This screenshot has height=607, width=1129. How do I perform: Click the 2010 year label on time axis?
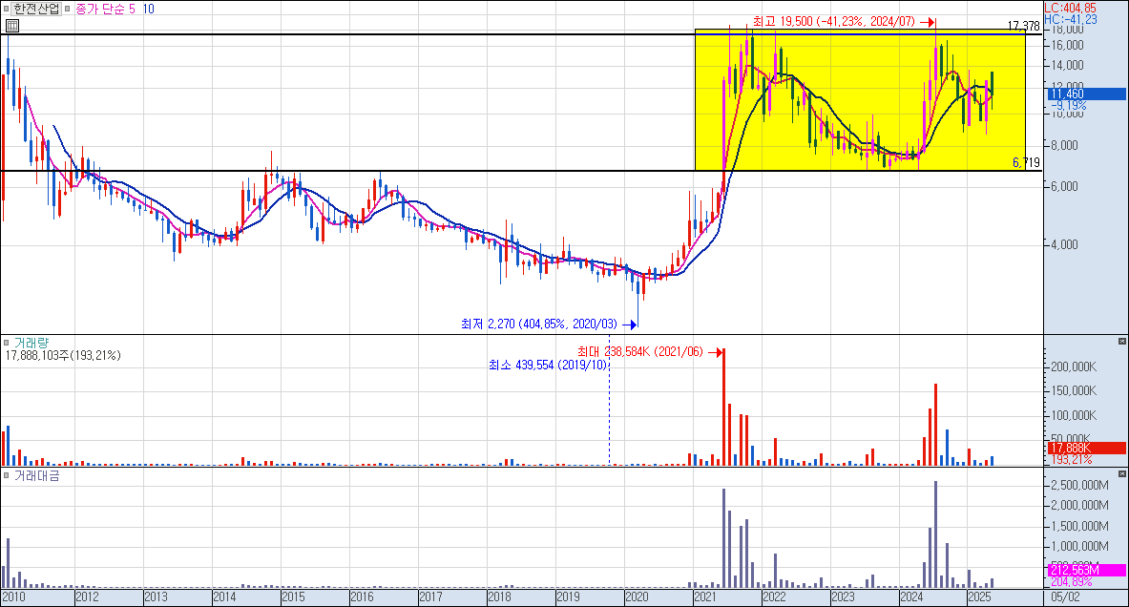[13, 597]
